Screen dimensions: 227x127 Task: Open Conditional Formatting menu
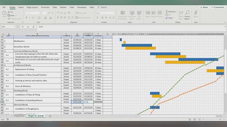coord(122,15)
